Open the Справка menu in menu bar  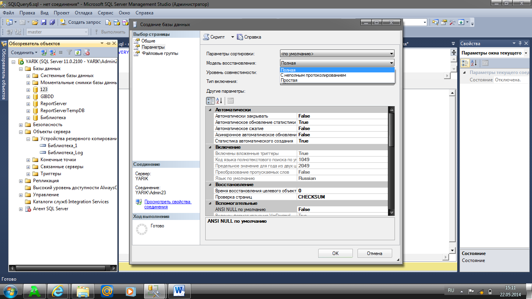coord(144,13)
